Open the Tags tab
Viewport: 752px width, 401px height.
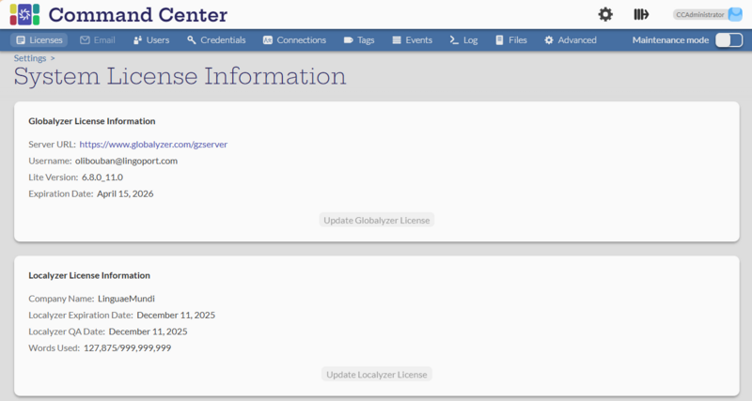tap(359, 40)
